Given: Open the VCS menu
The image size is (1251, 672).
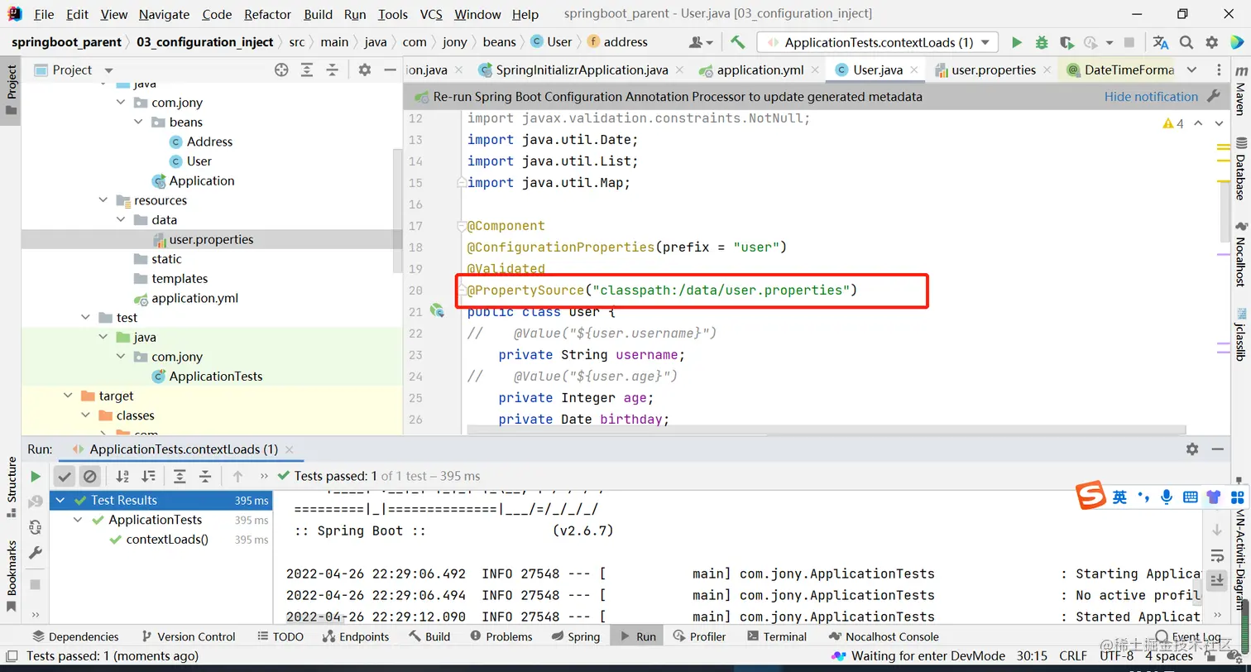Looking at the screenshot, I should pos(431,14).
